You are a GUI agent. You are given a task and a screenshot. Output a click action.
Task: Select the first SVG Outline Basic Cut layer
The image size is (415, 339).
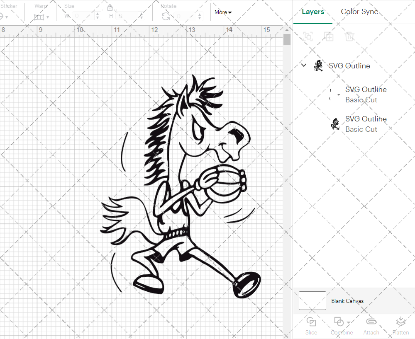coord(366,94)
